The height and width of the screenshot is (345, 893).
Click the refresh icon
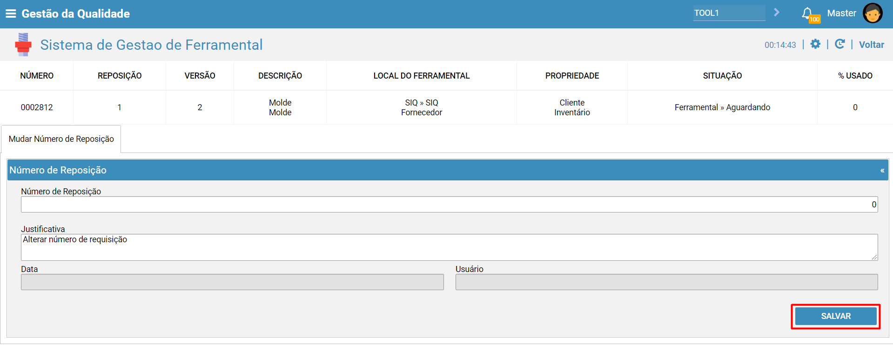tap(839, 44)
